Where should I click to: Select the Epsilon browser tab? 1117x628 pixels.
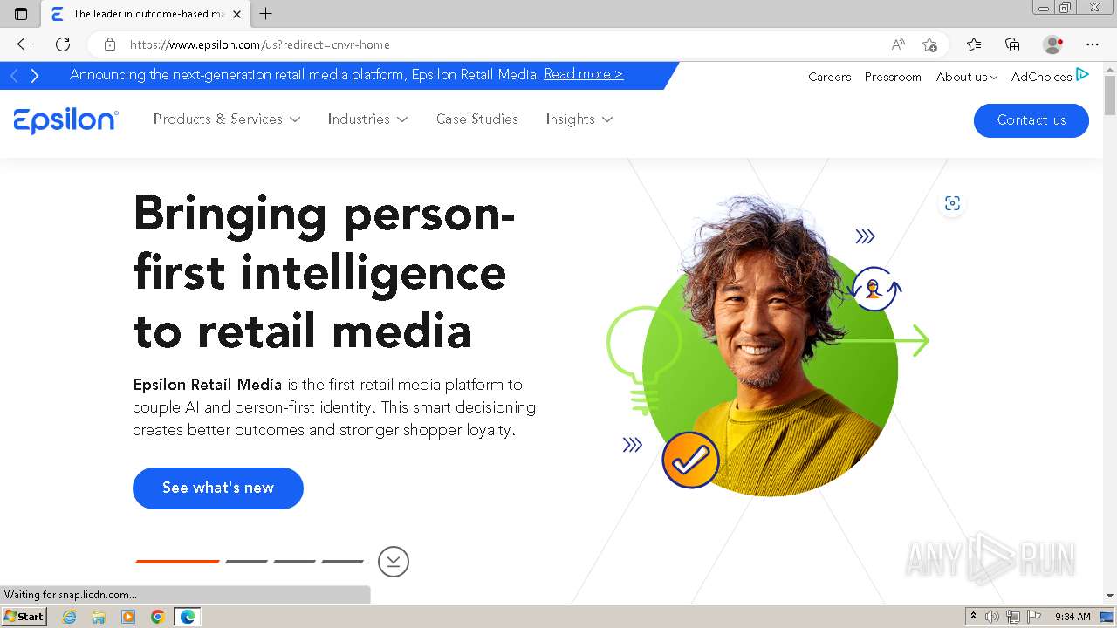146,14
